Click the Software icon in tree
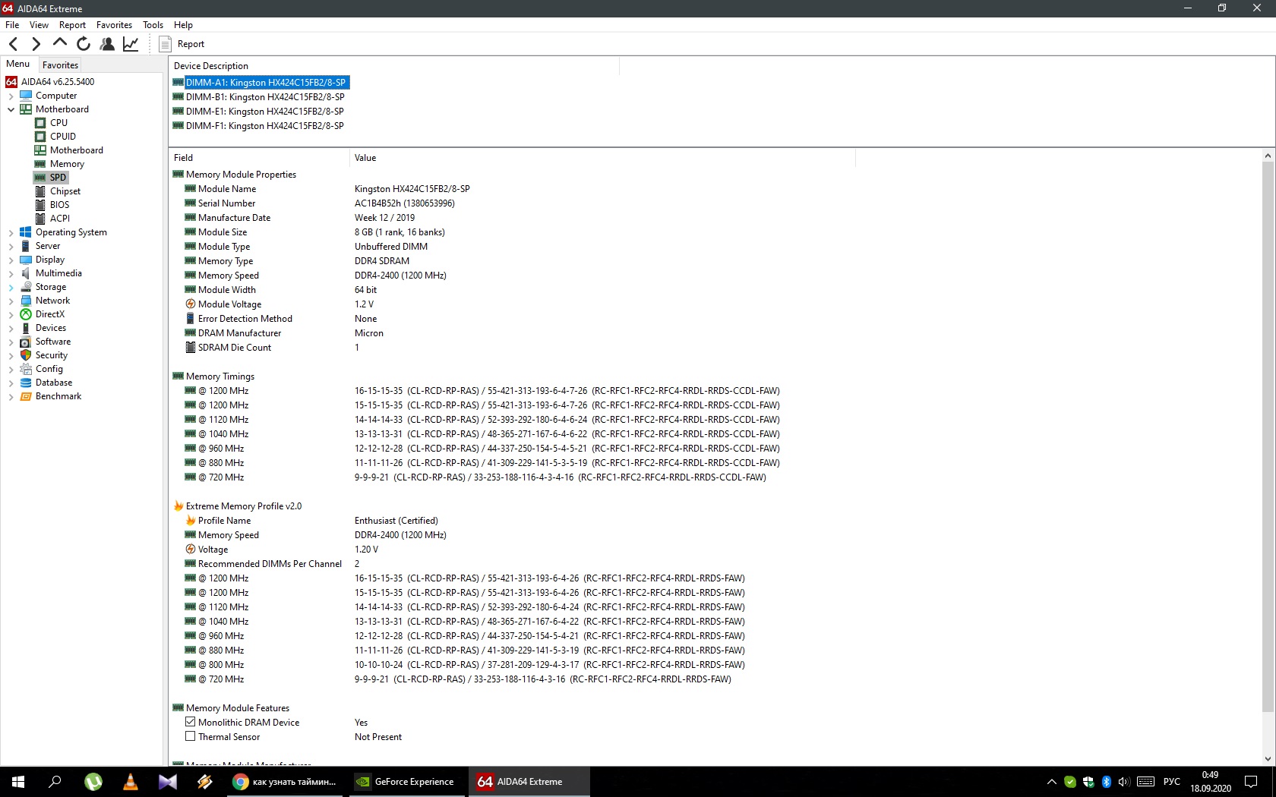The height and width of the screenshot is (797, 1276). tap(26, 342)
